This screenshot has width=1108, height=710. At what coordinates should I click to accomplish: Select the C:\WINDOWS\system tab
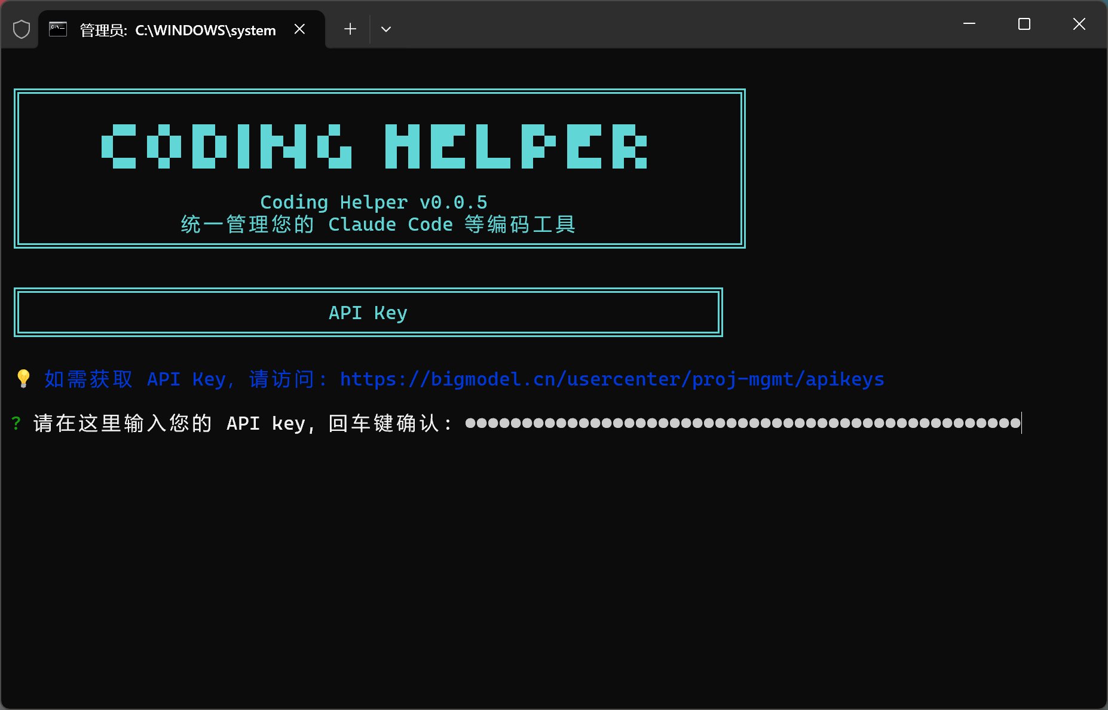(x=177, y=30)
